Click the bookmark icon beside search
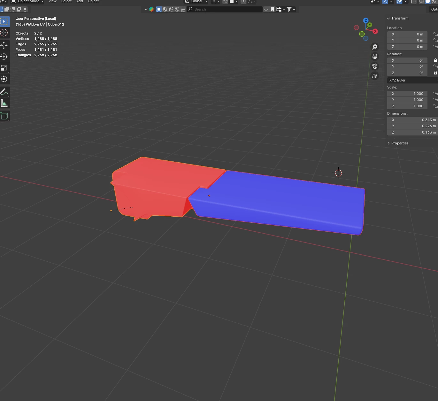This screenshot has height=401, width=438. (273, 9)
